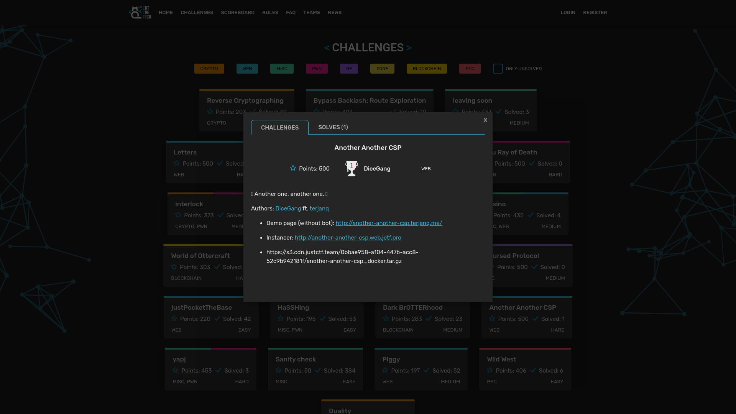This screenshot has width=736, height=414.
Task: Toggle the MISC category filter
Action: coord(282,68)
